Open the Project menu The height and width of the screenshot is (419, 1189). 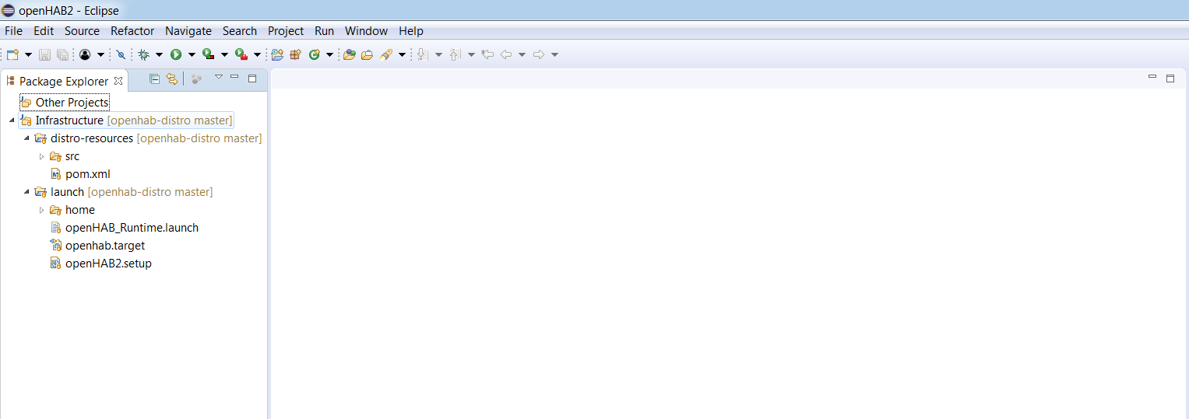(286, 31)
